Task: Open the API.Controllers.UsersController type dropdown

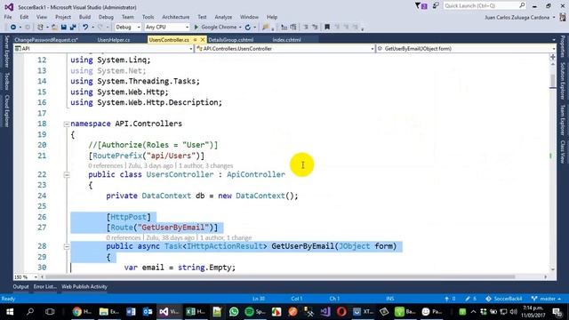Action: point(284,49)
